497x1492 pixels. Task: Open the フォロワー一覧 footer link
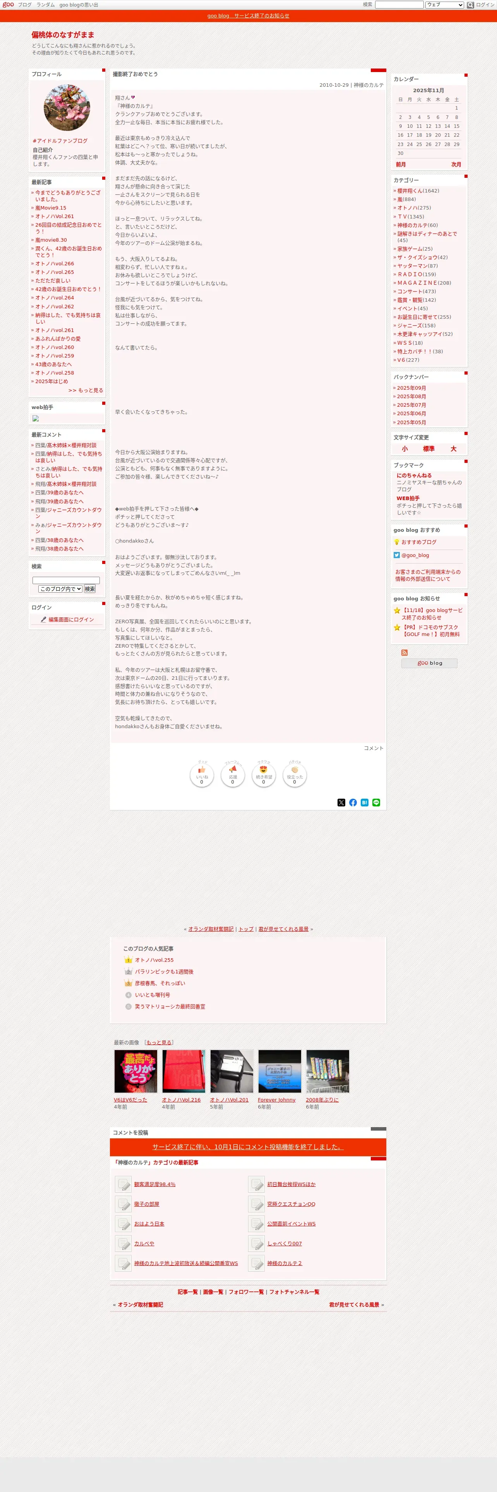(246, 1292)
